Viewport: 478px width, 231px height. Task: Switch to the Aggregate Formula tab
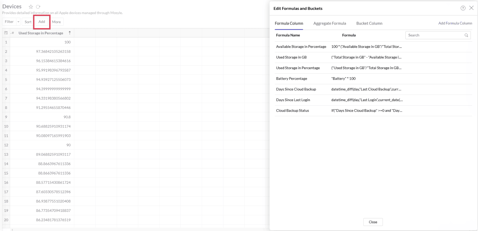[330, 23]
